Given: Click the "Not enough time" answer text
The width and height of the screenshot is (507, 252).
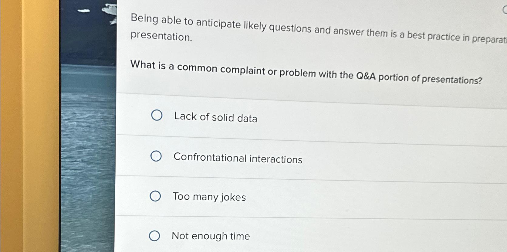Looking at the screenshot, I should tap(211, 236).
